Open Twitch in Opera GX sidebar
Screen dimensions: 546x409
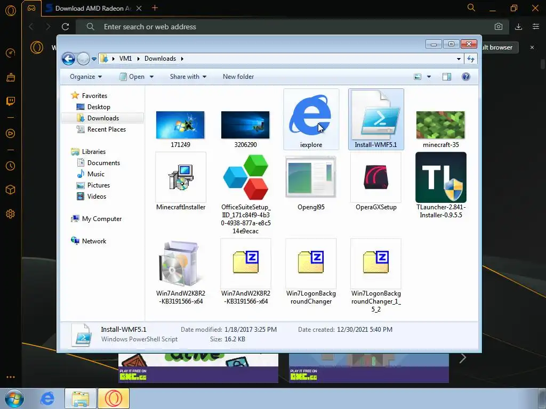coord(11,101)
